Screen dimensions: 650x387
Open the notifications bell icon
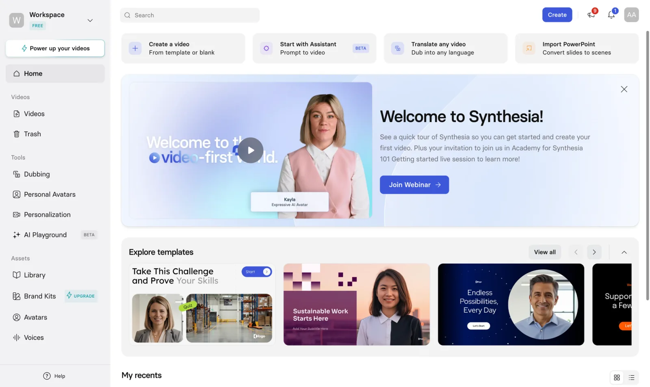coord(611,15)
